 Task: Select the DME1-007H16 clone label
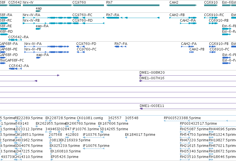coord(152,78)
